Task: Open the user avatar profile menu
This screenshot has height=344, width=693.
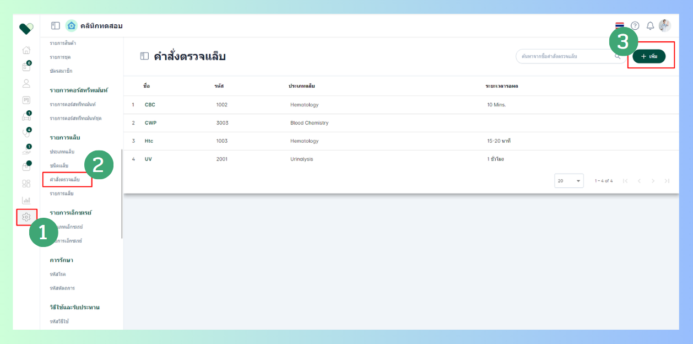Action: (665, 25)
